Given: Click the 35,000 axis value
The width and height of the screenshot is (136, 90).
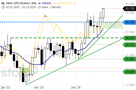Looking at the screenshot, I should point(130,4).
